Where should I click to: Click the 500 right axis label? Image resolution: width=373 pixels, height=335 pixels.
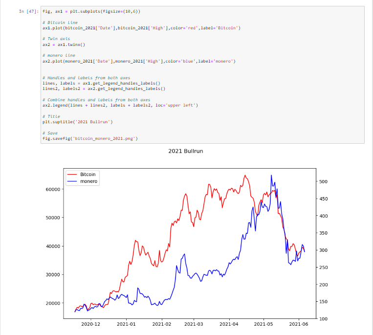click(x=323, y=181)
